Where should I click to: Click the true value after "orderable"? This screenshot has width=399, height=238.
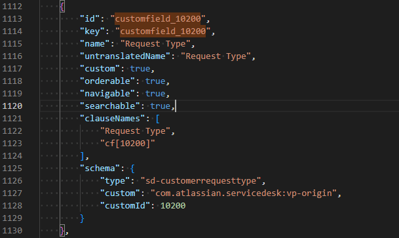(155, 81)
